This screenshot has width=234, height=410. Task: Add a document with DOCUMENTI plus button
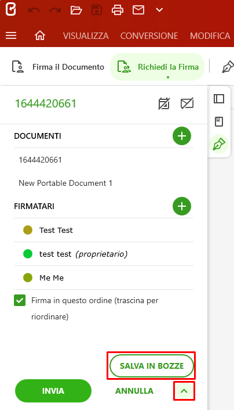[182, 136]
